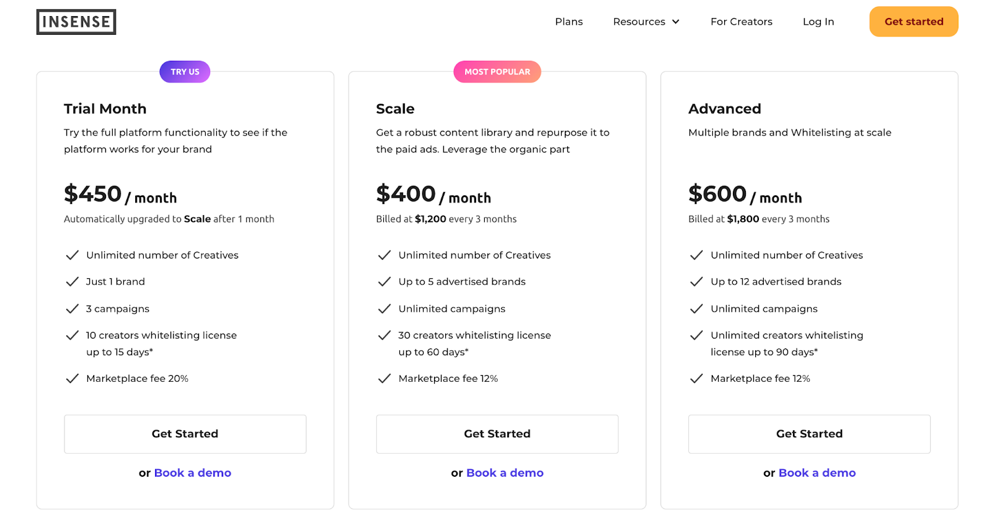Open the Plans page
Screen dimensions: 992x517
click(x=569, y=22)
